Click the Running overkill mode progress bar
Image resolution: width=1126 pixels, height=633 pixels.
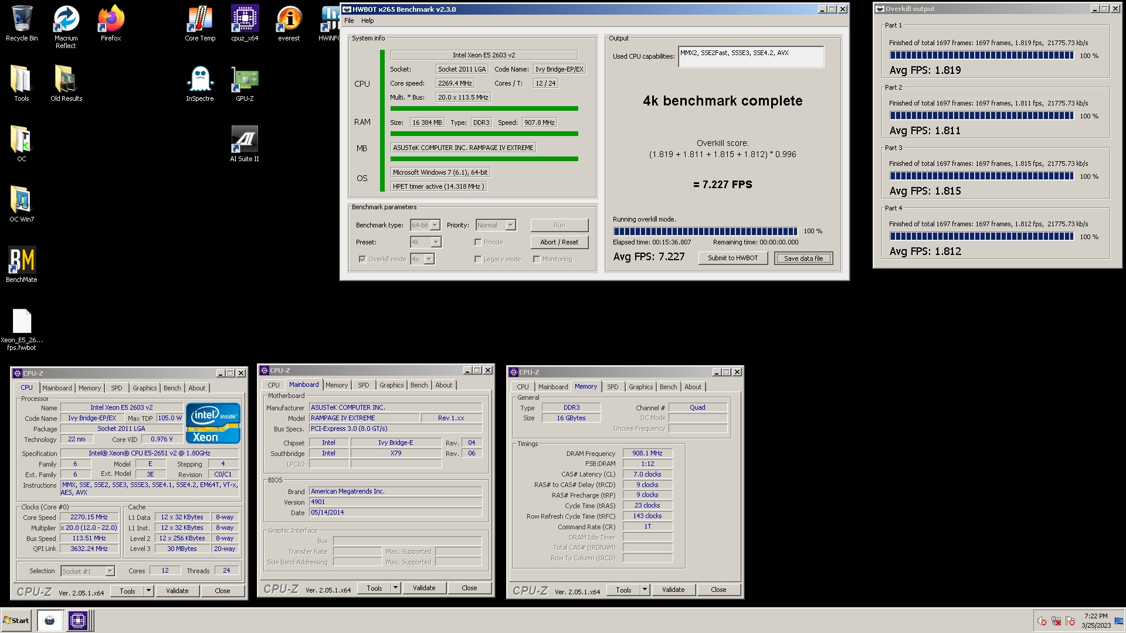pyautogui.click(x=706, y=231)
